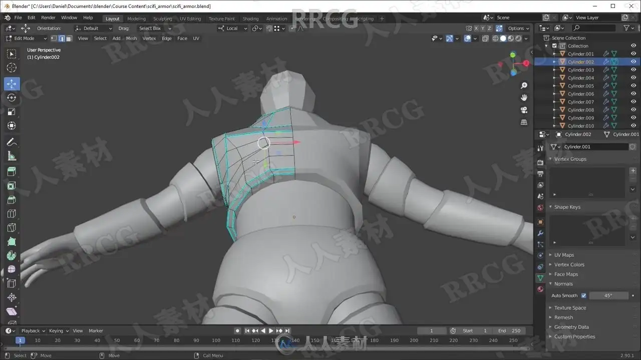Open the Material properties tab
641x360 pixels.
[540, 289]
